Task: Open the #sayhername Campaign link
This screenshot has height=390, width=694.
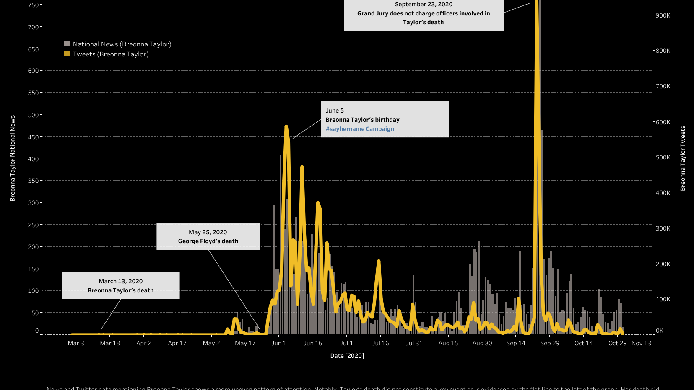Action: click(359, 129)
